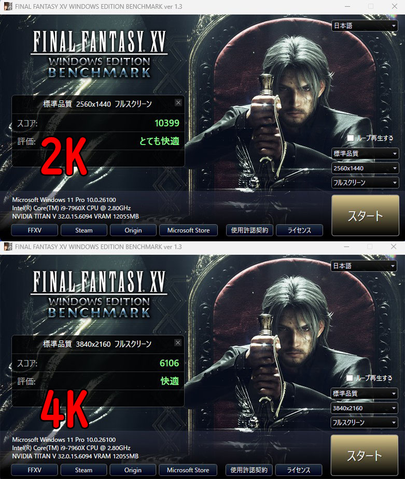Expand the 標準品質 quality dropdown in the top window

[x=365, y=153]
